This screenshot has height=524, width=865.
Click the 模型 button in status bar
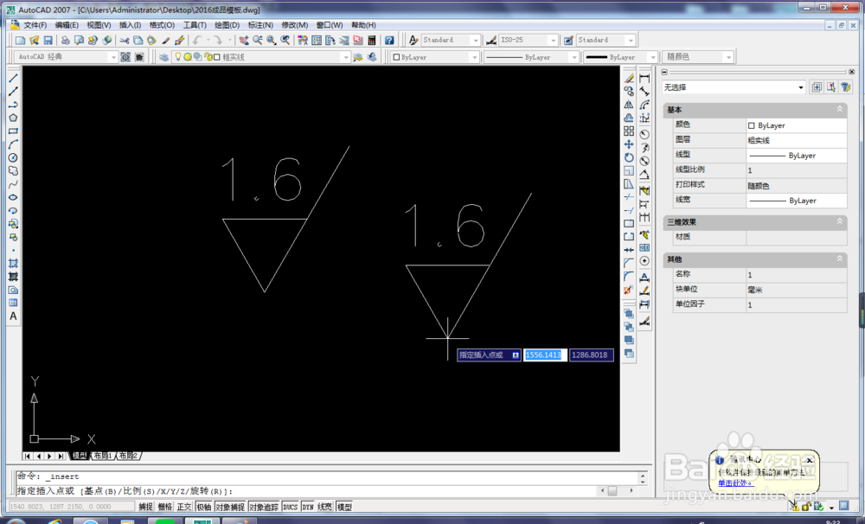[344, 507]
